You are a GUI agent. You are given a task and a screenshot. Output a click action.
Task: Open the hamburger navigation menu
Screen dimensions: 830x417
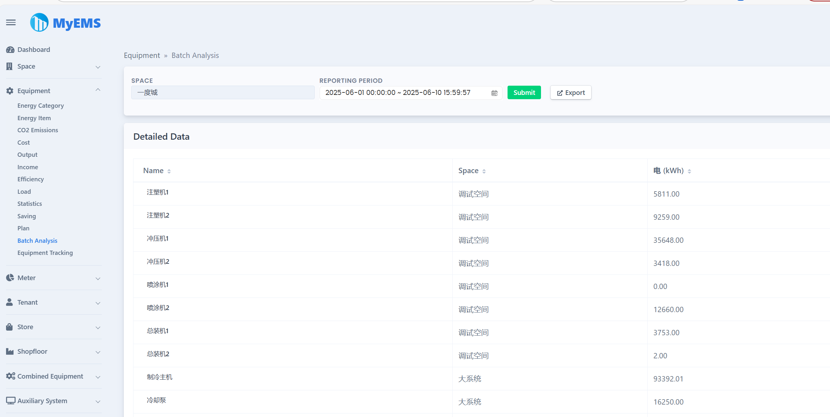(x=11, y=22)
